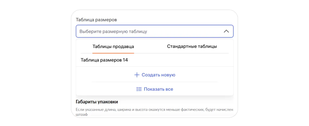Click the word 'Стандартные' in the tab bar
309x126 pixels.
click(179, 46)
